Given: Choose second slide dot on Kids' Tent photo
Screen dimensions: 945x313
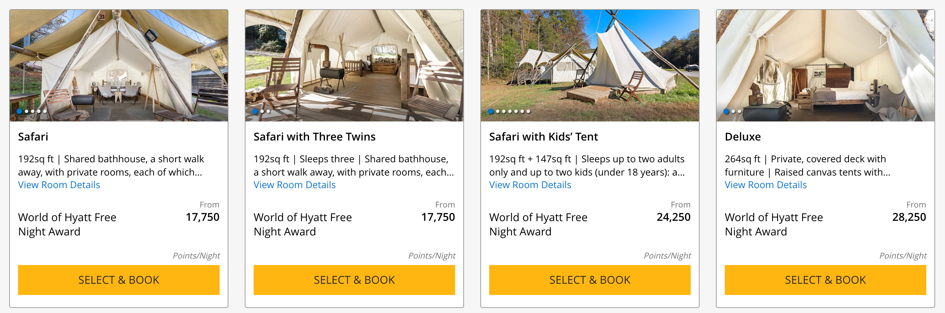Looking at the screenshot, I should pyautogui.click(x=497, y=111).
